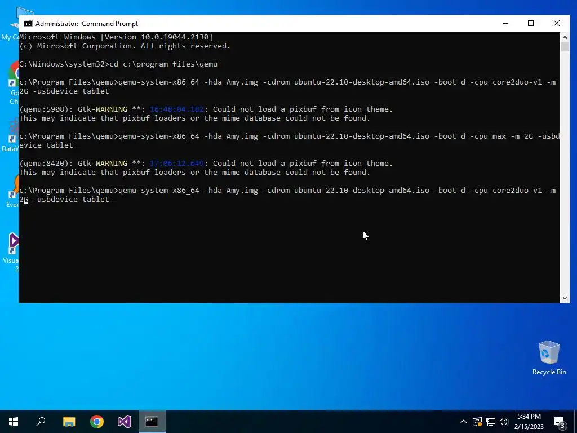
Task: Click the 'Microsoft Windows [Version 10.0.19044.2130]' line
Action: point(116,37)
